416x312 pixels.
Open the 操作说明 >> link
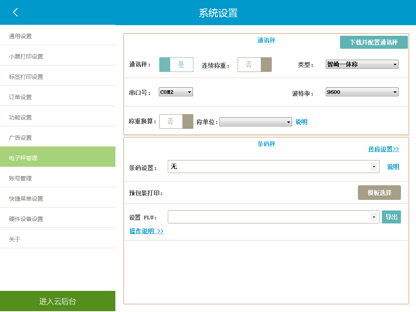[146, 231]
